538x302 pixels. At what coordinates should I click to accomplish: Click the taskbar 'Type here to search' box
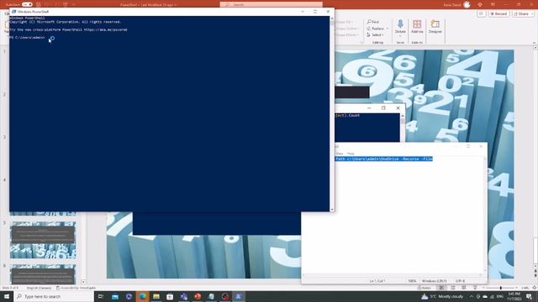point(54,296)
